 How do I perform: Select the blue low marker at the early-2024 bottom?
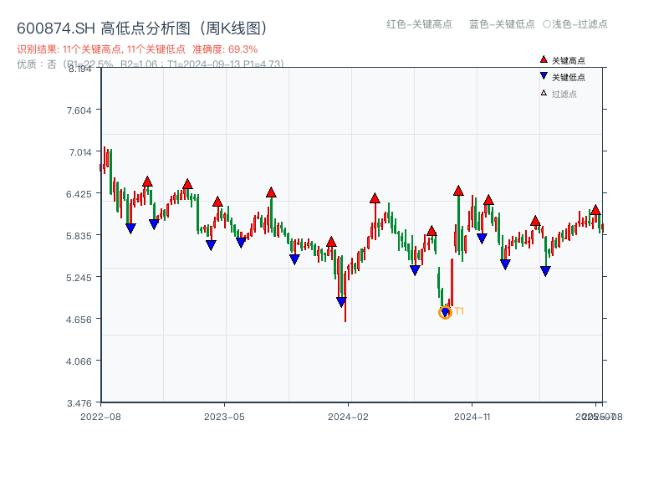341,302
